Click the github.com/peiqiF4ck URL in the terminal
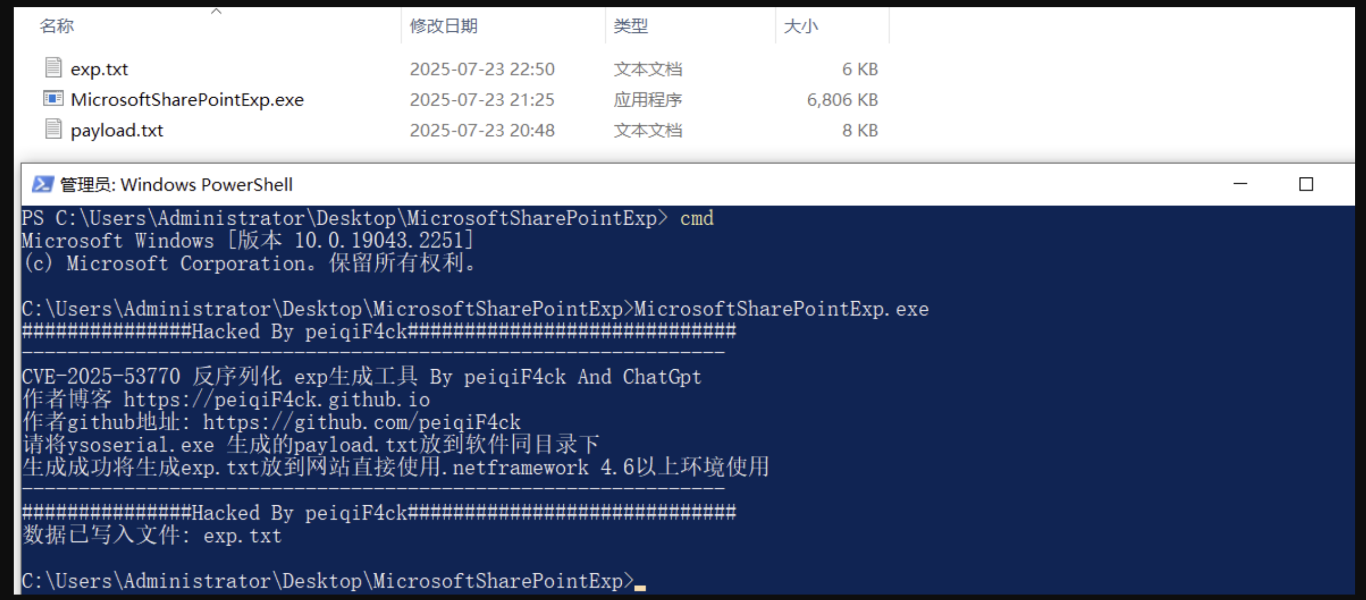This screenshot has width=1366, height=600. pyautogui.click(x=362, y=422)
